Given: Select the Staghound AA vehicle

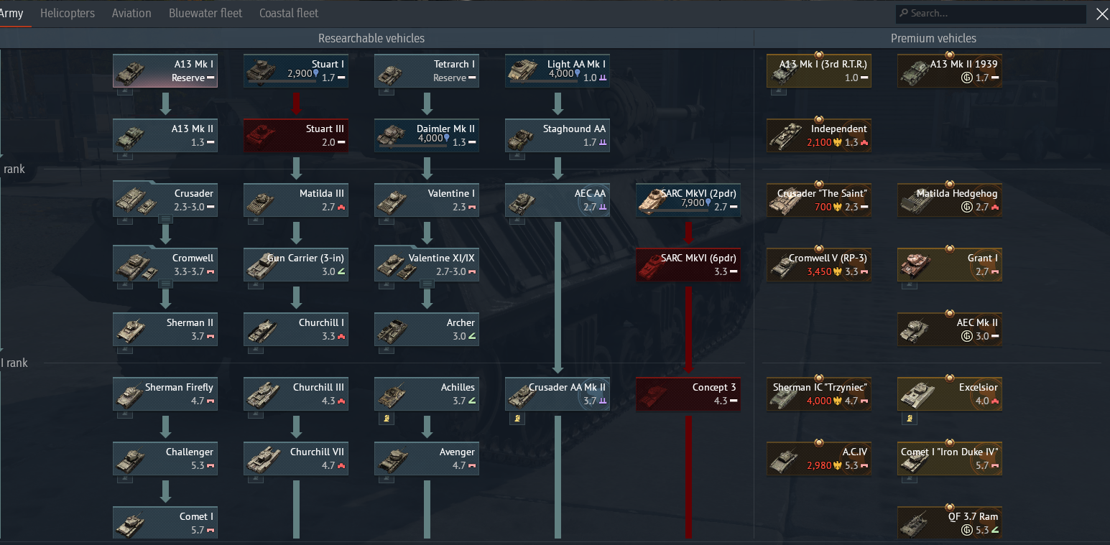Looking at the screenshot, I should (558, 136).
